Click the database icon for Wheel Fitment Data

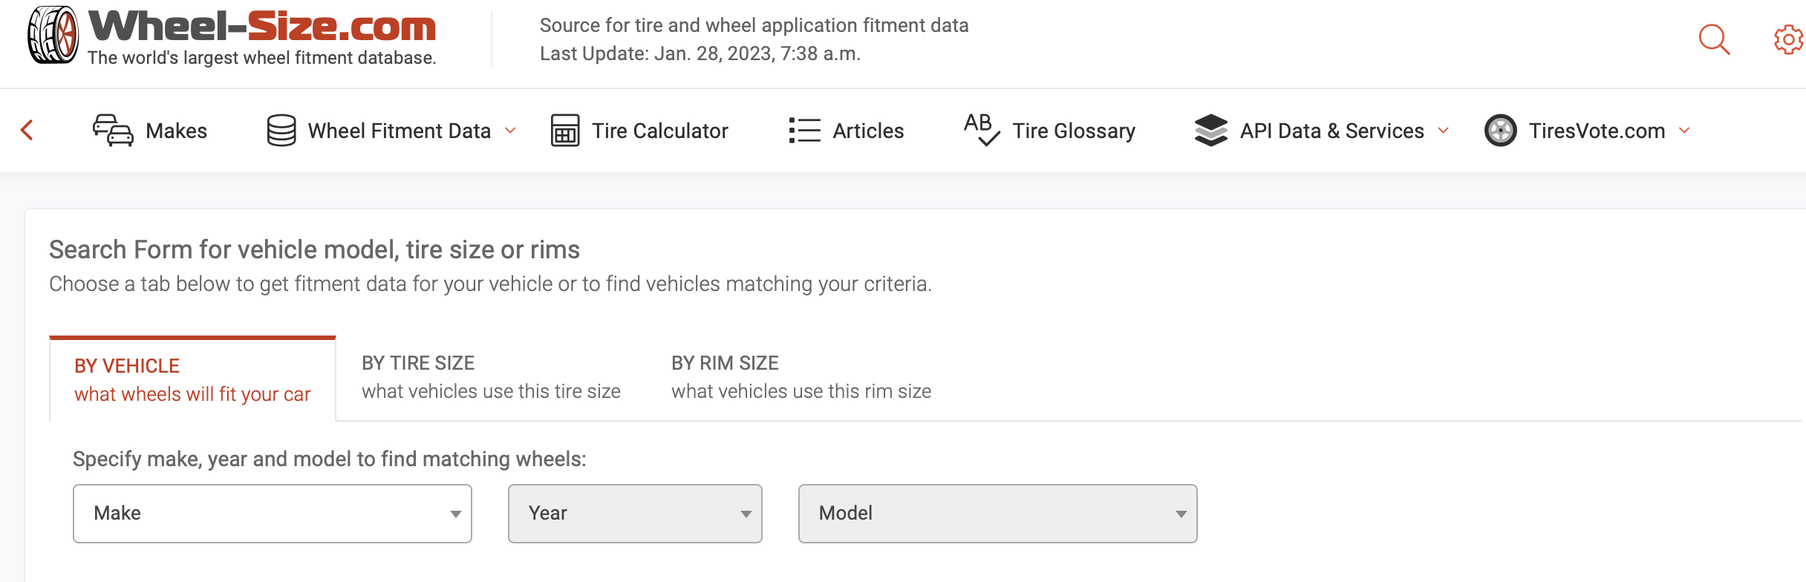(281, 131)
